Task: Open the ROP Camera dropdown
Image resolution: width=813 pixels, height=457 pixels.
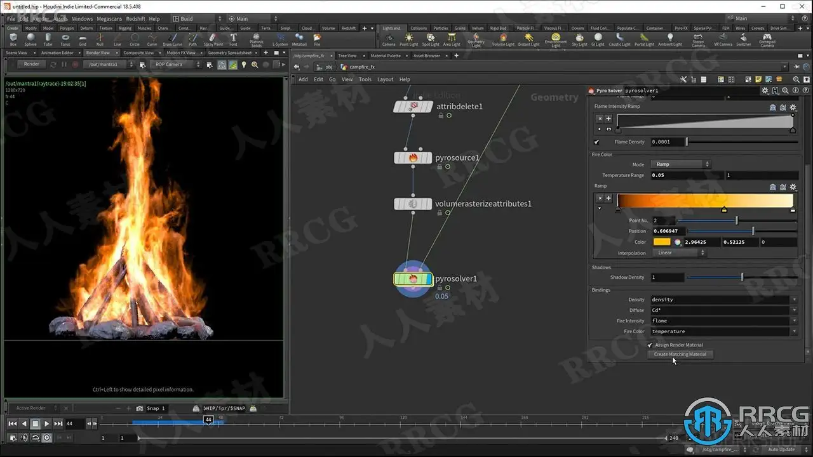Action: click(x=176, y=64)
